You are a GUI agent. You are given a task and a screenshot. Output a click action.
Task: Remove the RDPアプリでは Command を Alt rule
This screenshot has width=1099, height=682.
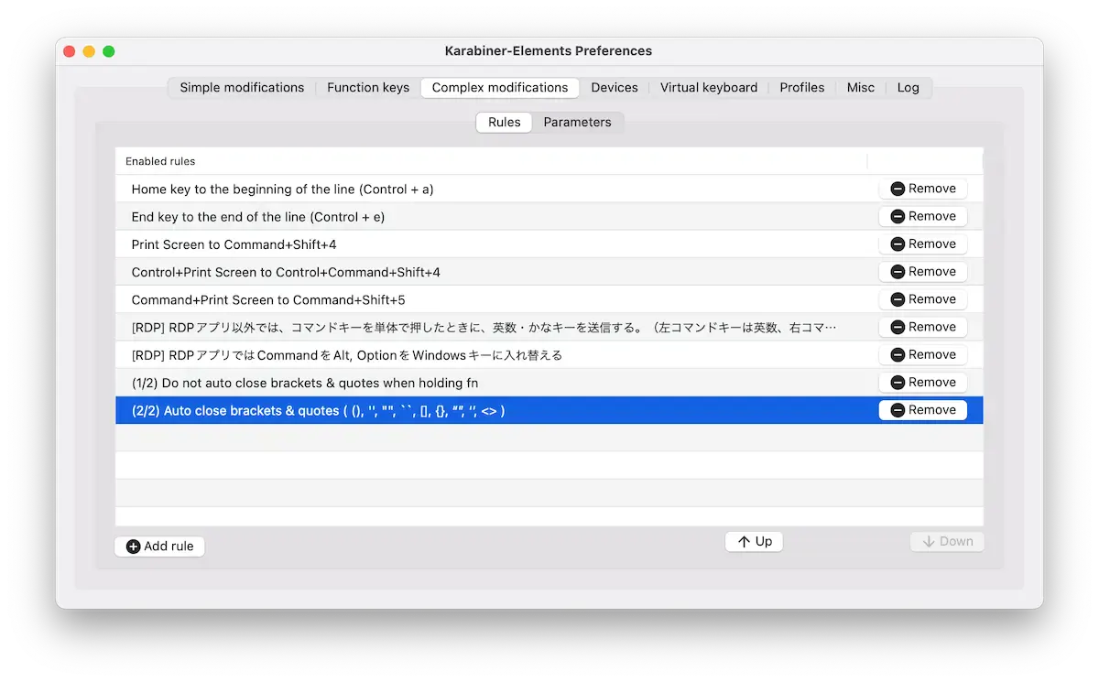(x=923, y=354)
